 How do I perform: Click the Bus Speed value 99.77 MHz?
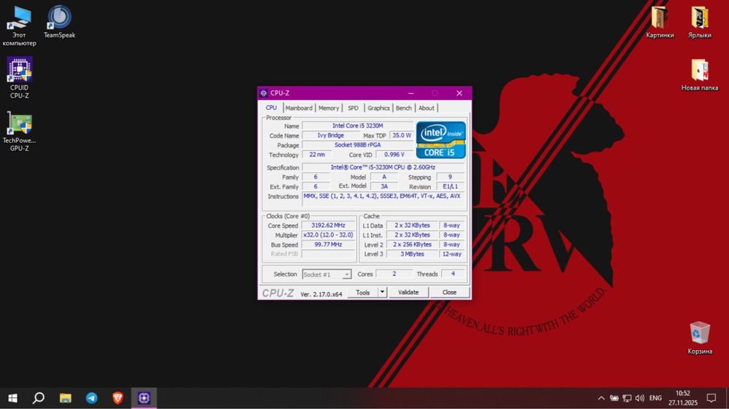tap(328, 245)
